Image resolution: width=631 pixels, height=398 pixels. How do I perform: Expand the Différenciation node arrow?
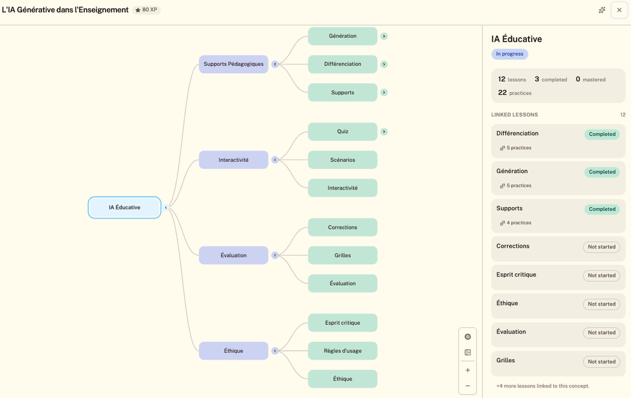384,65
